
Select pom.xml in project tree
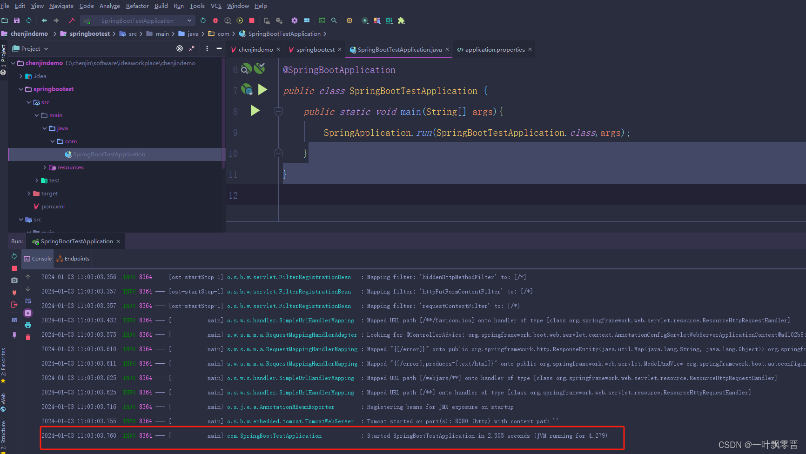[x=49, y=207]
